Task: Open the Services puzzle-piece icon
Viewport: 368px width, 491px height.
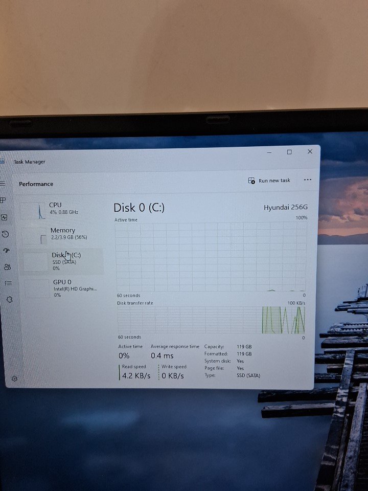Action: click(9, 299)
